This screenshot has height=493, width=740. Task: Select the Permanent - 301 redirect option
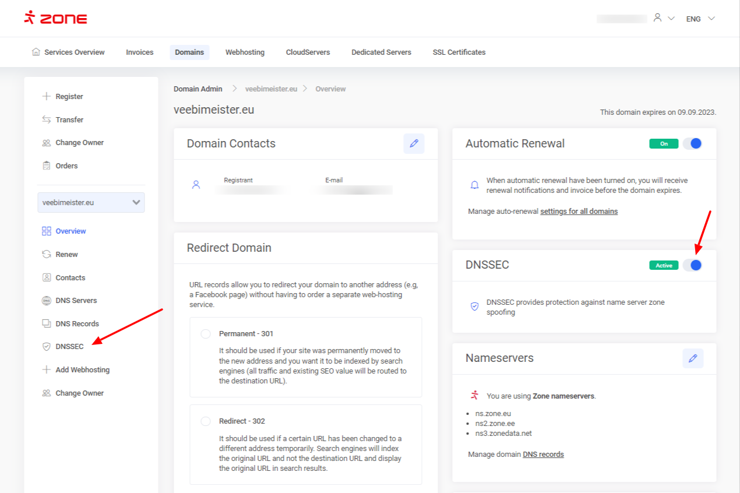pyautogui.click(x=205, y=334)
